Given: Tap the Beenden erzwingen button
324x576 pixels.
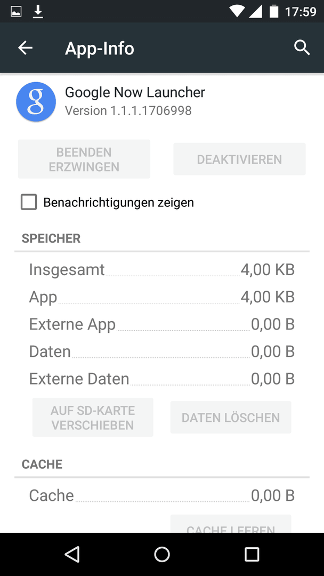Looking at the screenshot, I should click(84, 159).
